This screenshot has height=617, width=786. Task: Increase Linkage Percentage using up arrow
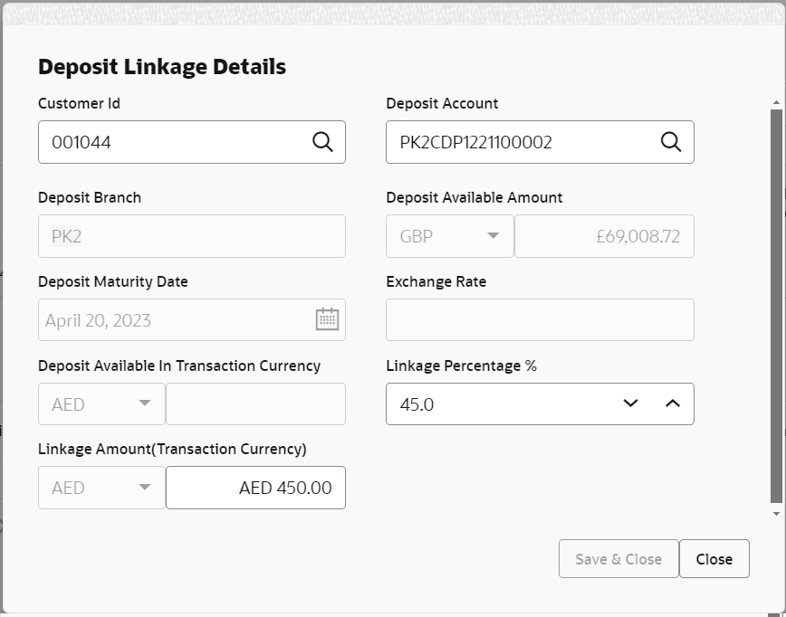click(x=672, y=403)
